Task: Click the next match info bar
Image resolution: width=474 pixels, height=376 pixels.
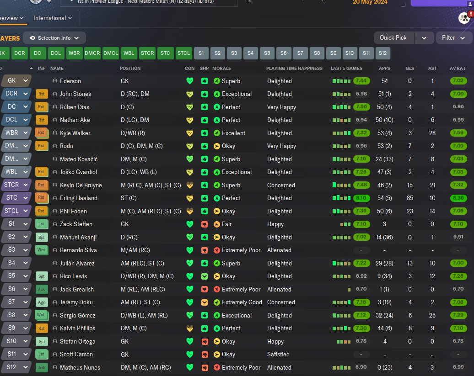Action: click(x=148, y=2)
